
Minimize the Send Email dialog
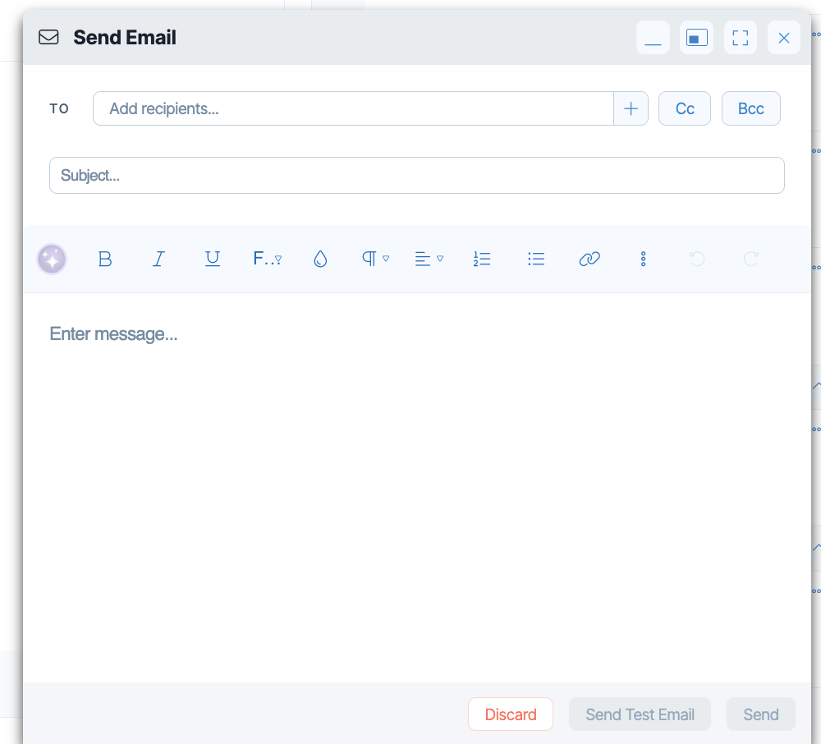tap(653, 38)
